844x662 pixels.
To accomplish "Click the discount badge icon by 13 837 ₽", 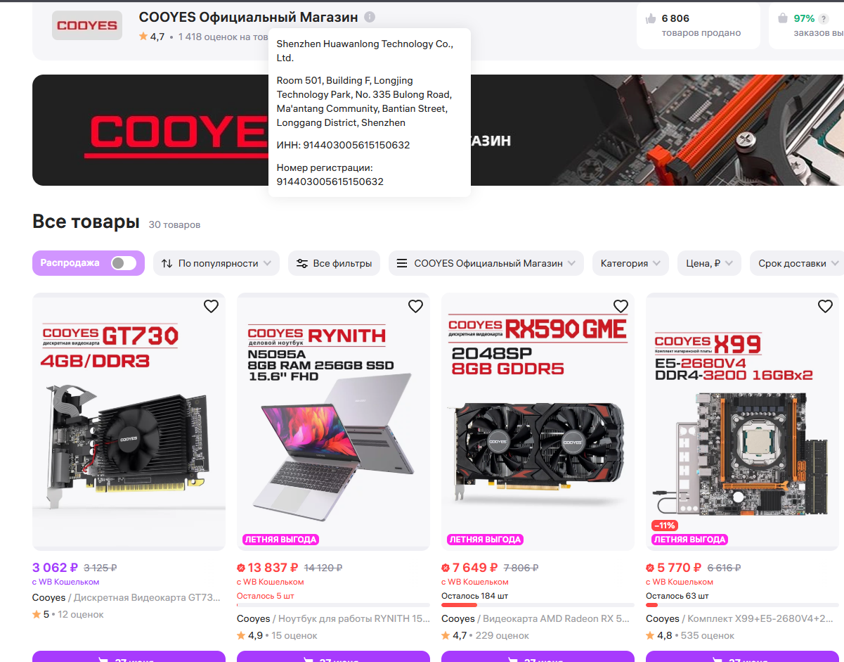I will 241,568.
